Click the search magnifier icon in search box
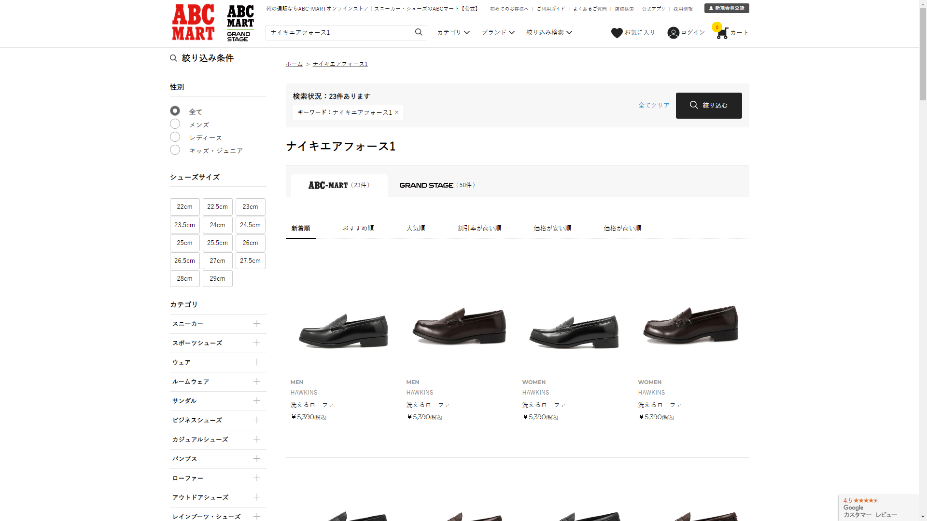 pyautogui.click(x=419, y=32)
